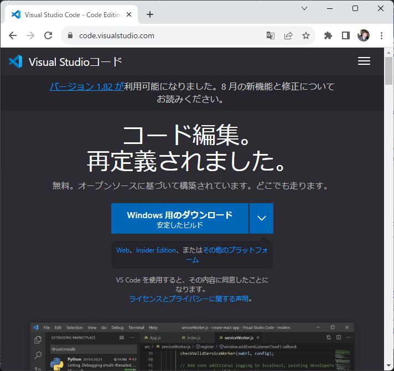Screen dimensions: 394x371
Task: View site security lock info
Action: pos(70,35)
